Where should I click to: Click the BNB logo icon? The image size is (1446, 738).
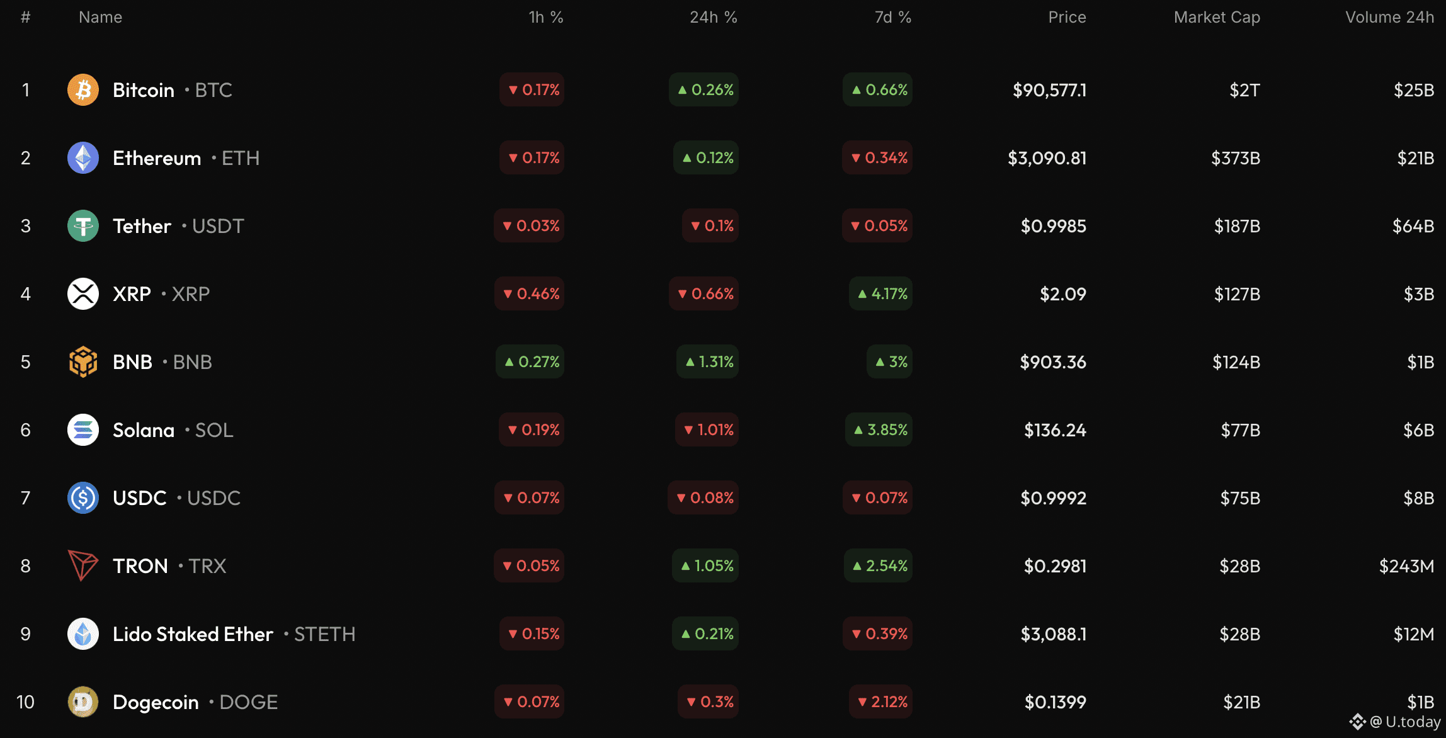(83, 361)
